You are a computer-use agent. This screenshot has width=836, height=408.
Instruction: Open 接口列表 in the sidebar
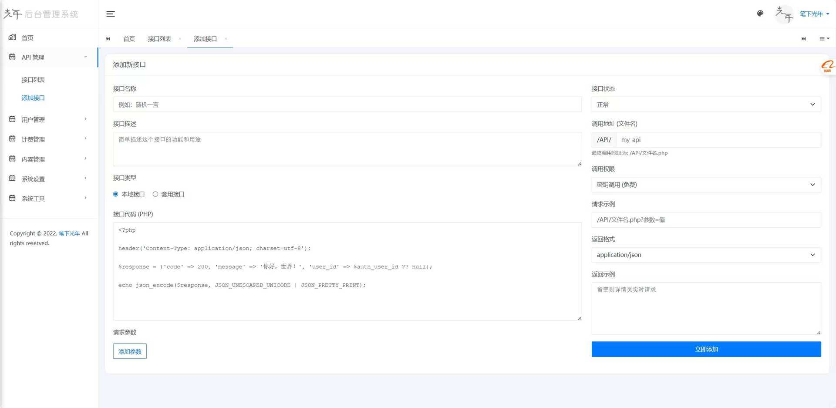pyautogui.click(x=33, y=80)
